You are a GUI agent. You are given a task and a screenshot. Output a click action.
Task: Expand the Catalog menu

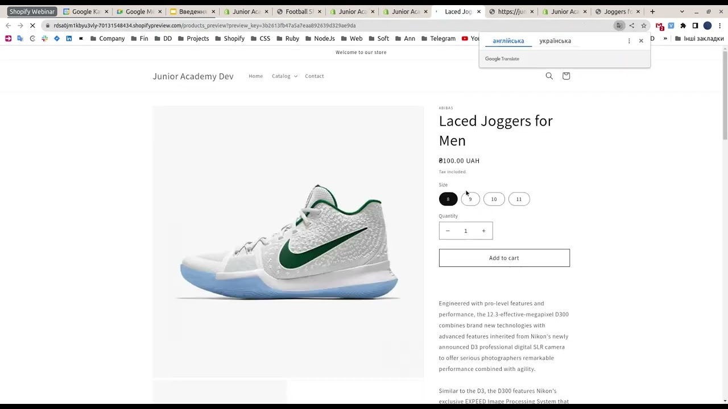284,76
